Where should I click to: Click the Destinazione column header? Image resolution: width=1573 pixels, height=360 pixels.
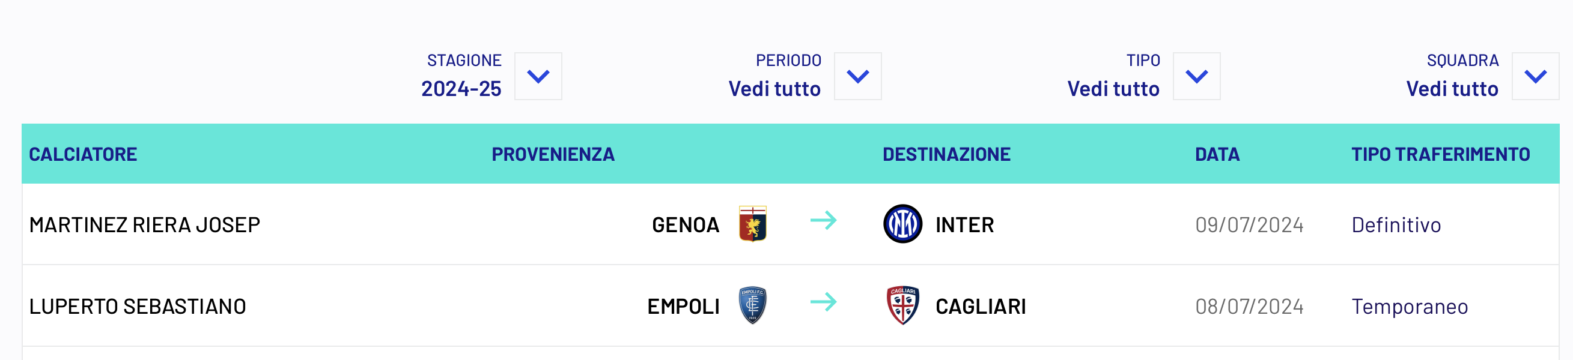[946, 154]
